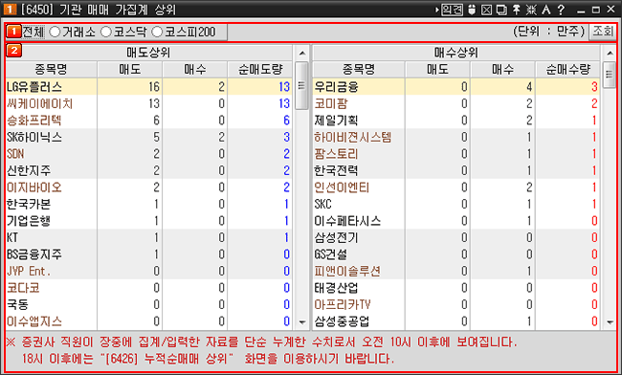Viewport: 622px width, 375px height.
Task: Click down arrow of 매도상위 scrollbar
Action: pyautogui.click(x=302, y=322)
